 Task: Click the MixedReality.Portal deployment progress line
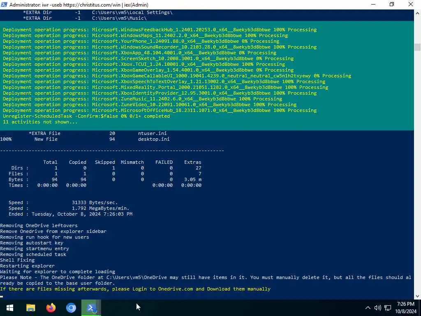pos(165,87)
